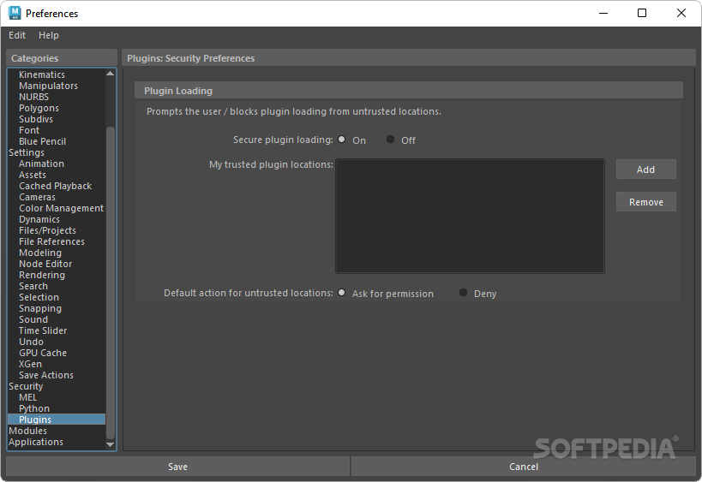Select Snapping category
Screen dimensions: 702x482
[40, 309]
